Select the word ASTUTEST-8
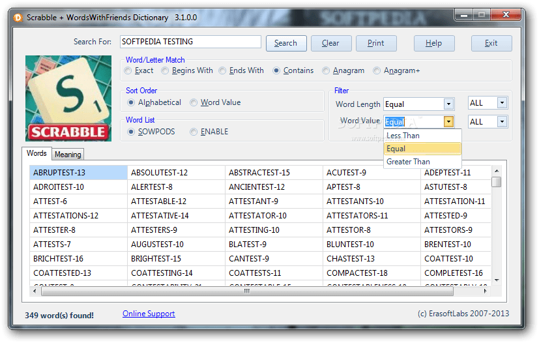The height and width of the screenshot is (343, 539). pyautogui.click(x=456, y=187)
